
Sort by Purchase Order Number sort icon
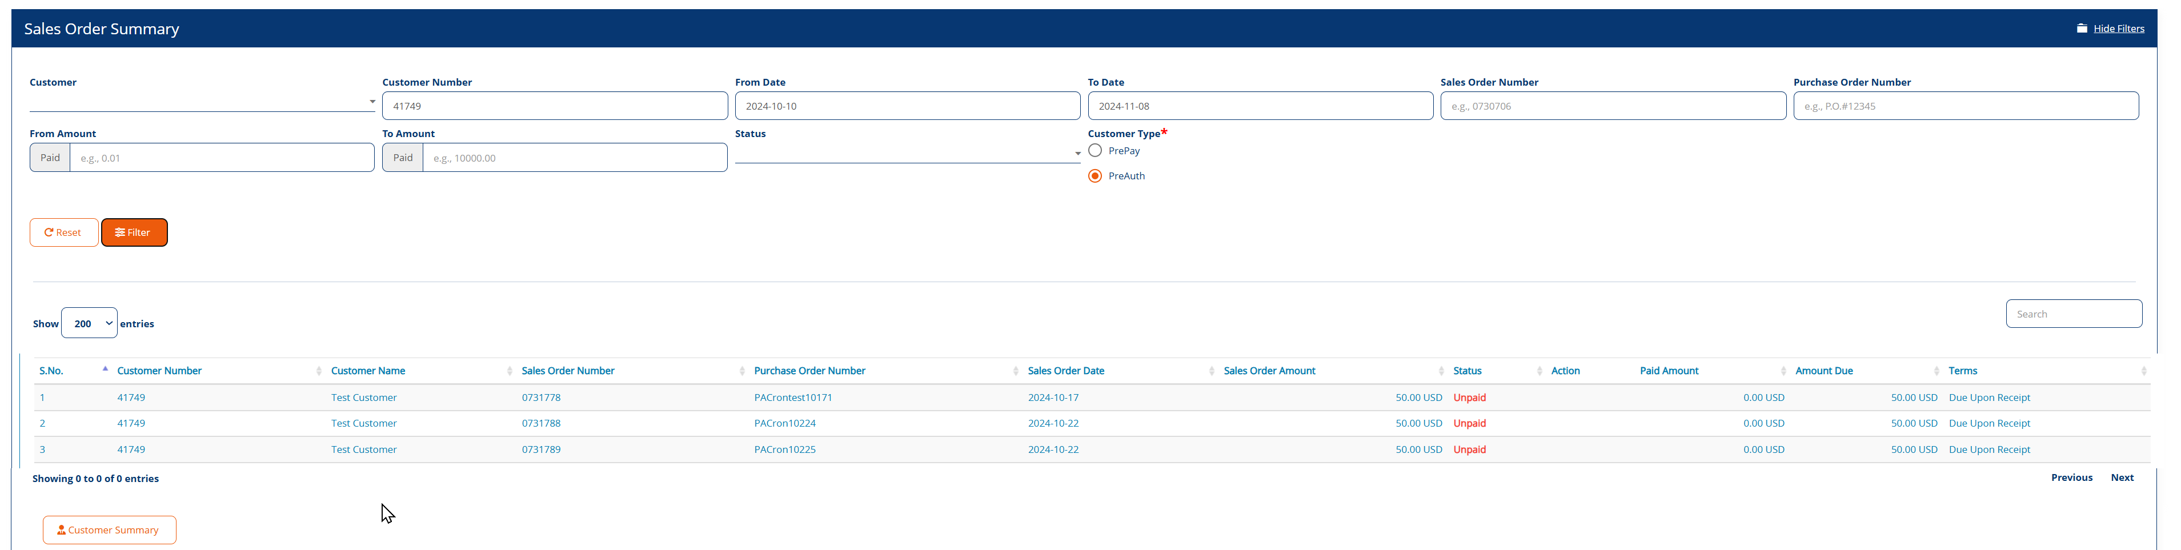[1015, 371]
